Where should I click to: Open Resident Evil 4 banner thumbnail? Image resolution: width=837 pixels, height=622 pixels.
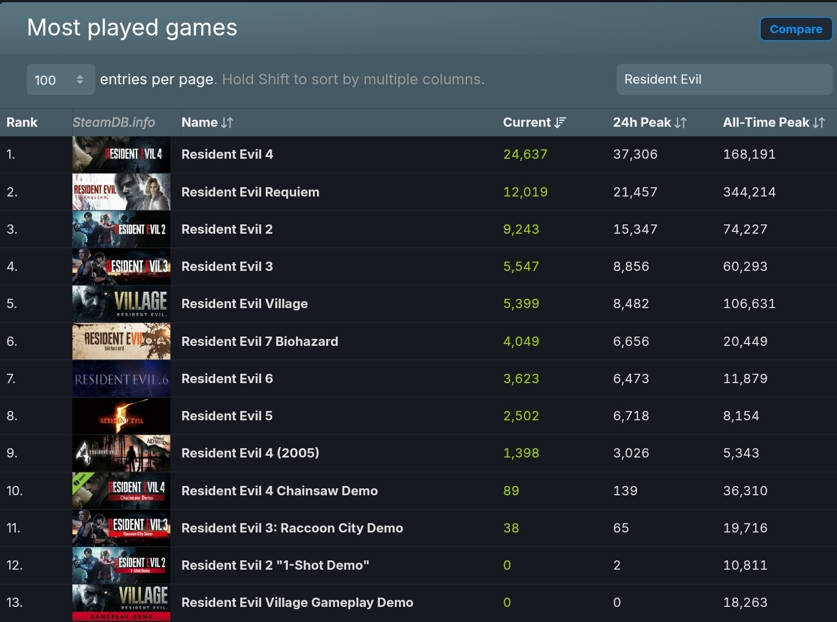pyautogui.click(x=122, y=155)
